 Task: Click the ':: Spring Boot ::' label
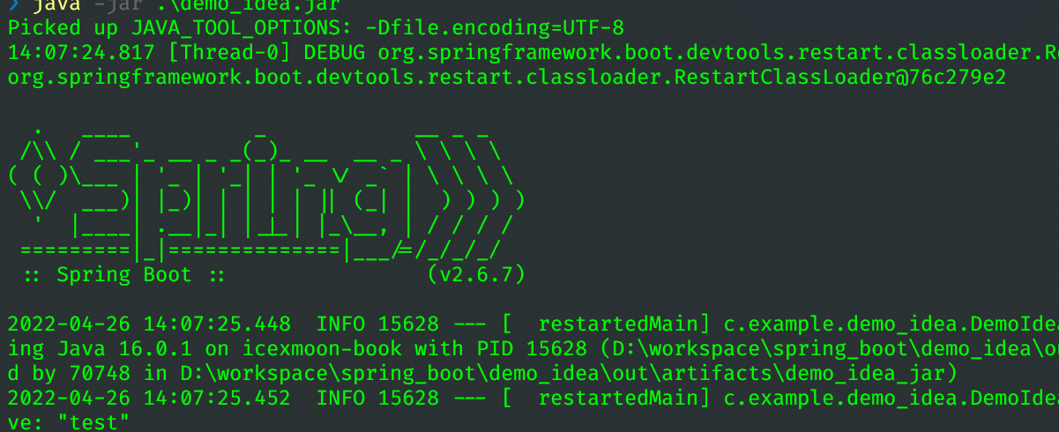(124, 274)
